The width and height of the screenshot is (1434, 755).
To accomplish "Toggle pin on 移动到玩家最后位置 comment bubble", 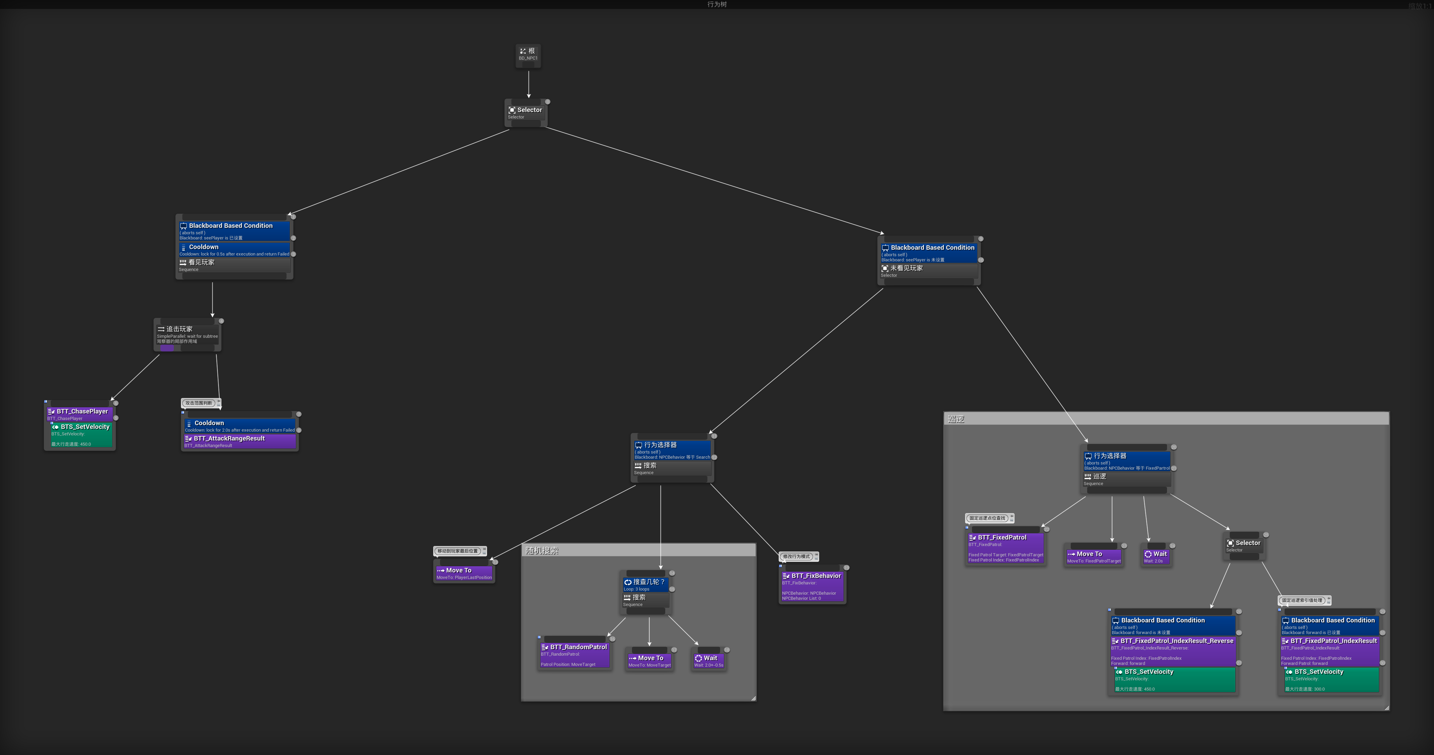I will [x=484, y=548].
